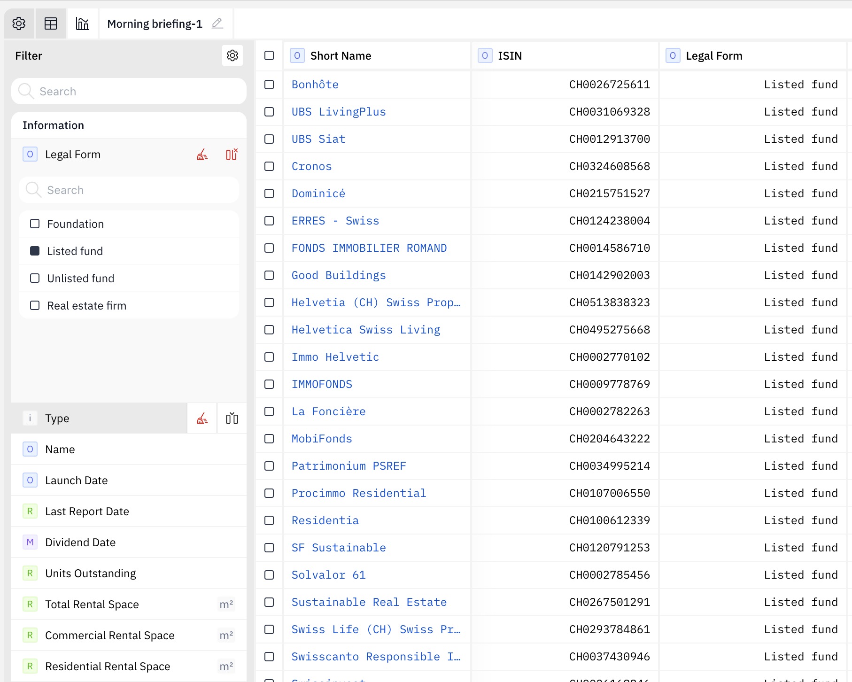Check the Unlisted fund filter option
This screenshot has height=682, width=852.
(35, 278)
